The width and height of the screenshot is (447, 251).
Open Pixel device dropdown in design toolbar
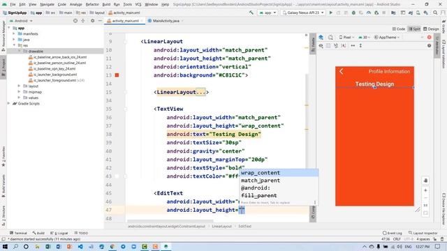pyautogui.click(x=346, y=37)
